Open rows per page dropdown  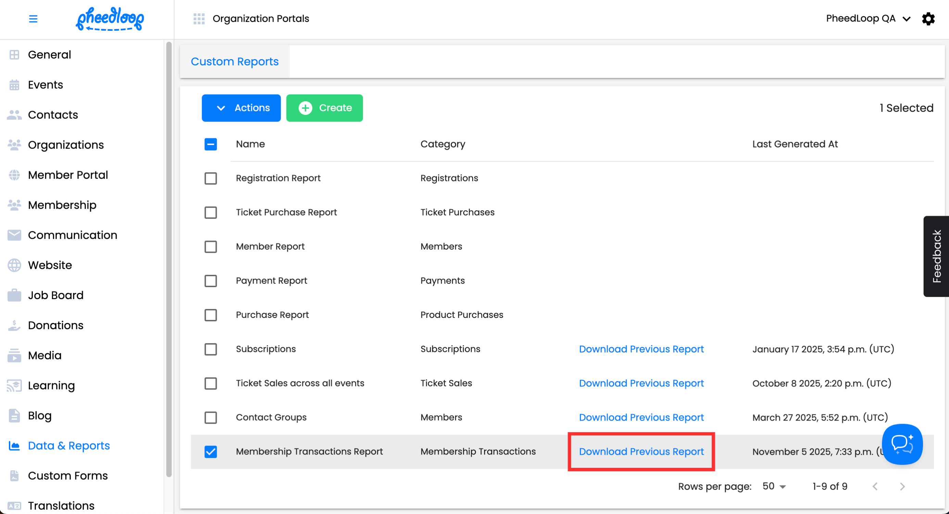point(774,486)
